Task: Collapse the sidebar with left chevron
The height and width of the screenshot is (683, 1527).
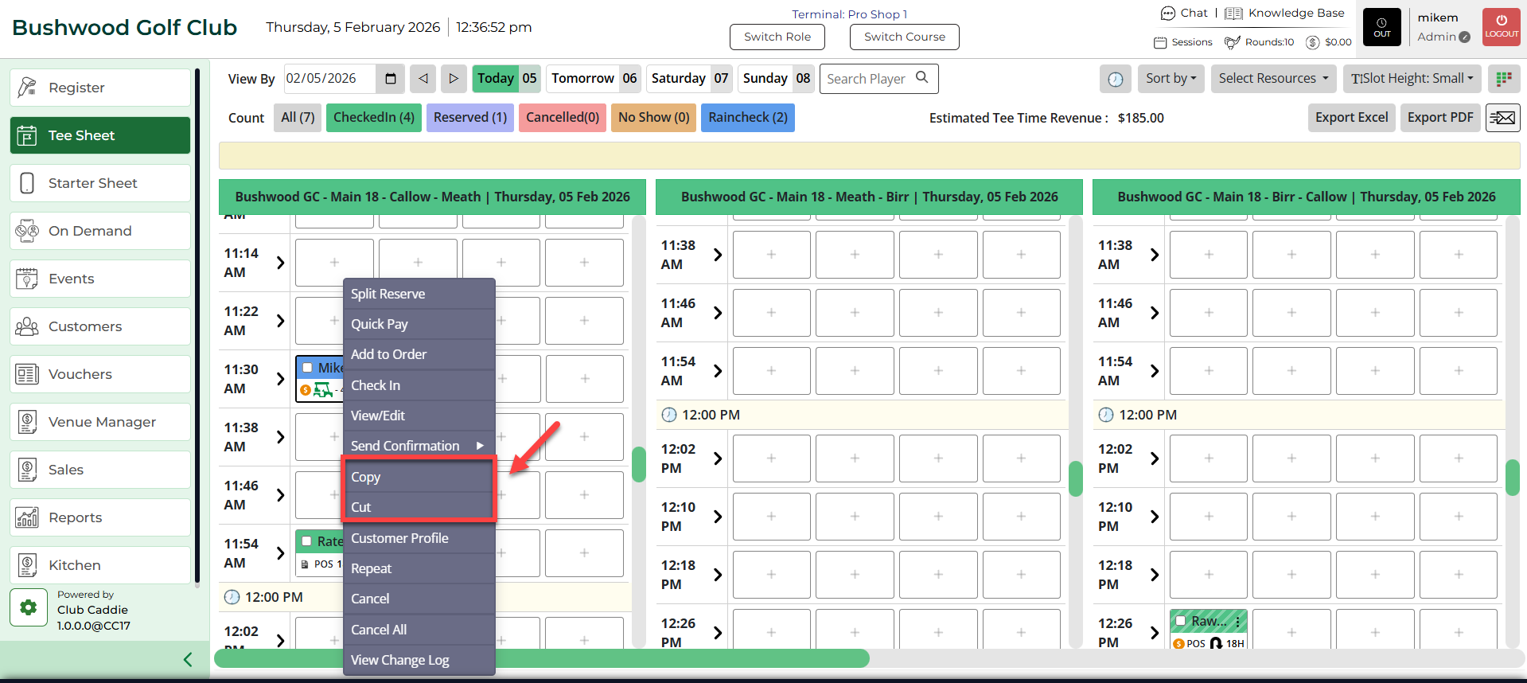Action: click(x=188, y=659)
